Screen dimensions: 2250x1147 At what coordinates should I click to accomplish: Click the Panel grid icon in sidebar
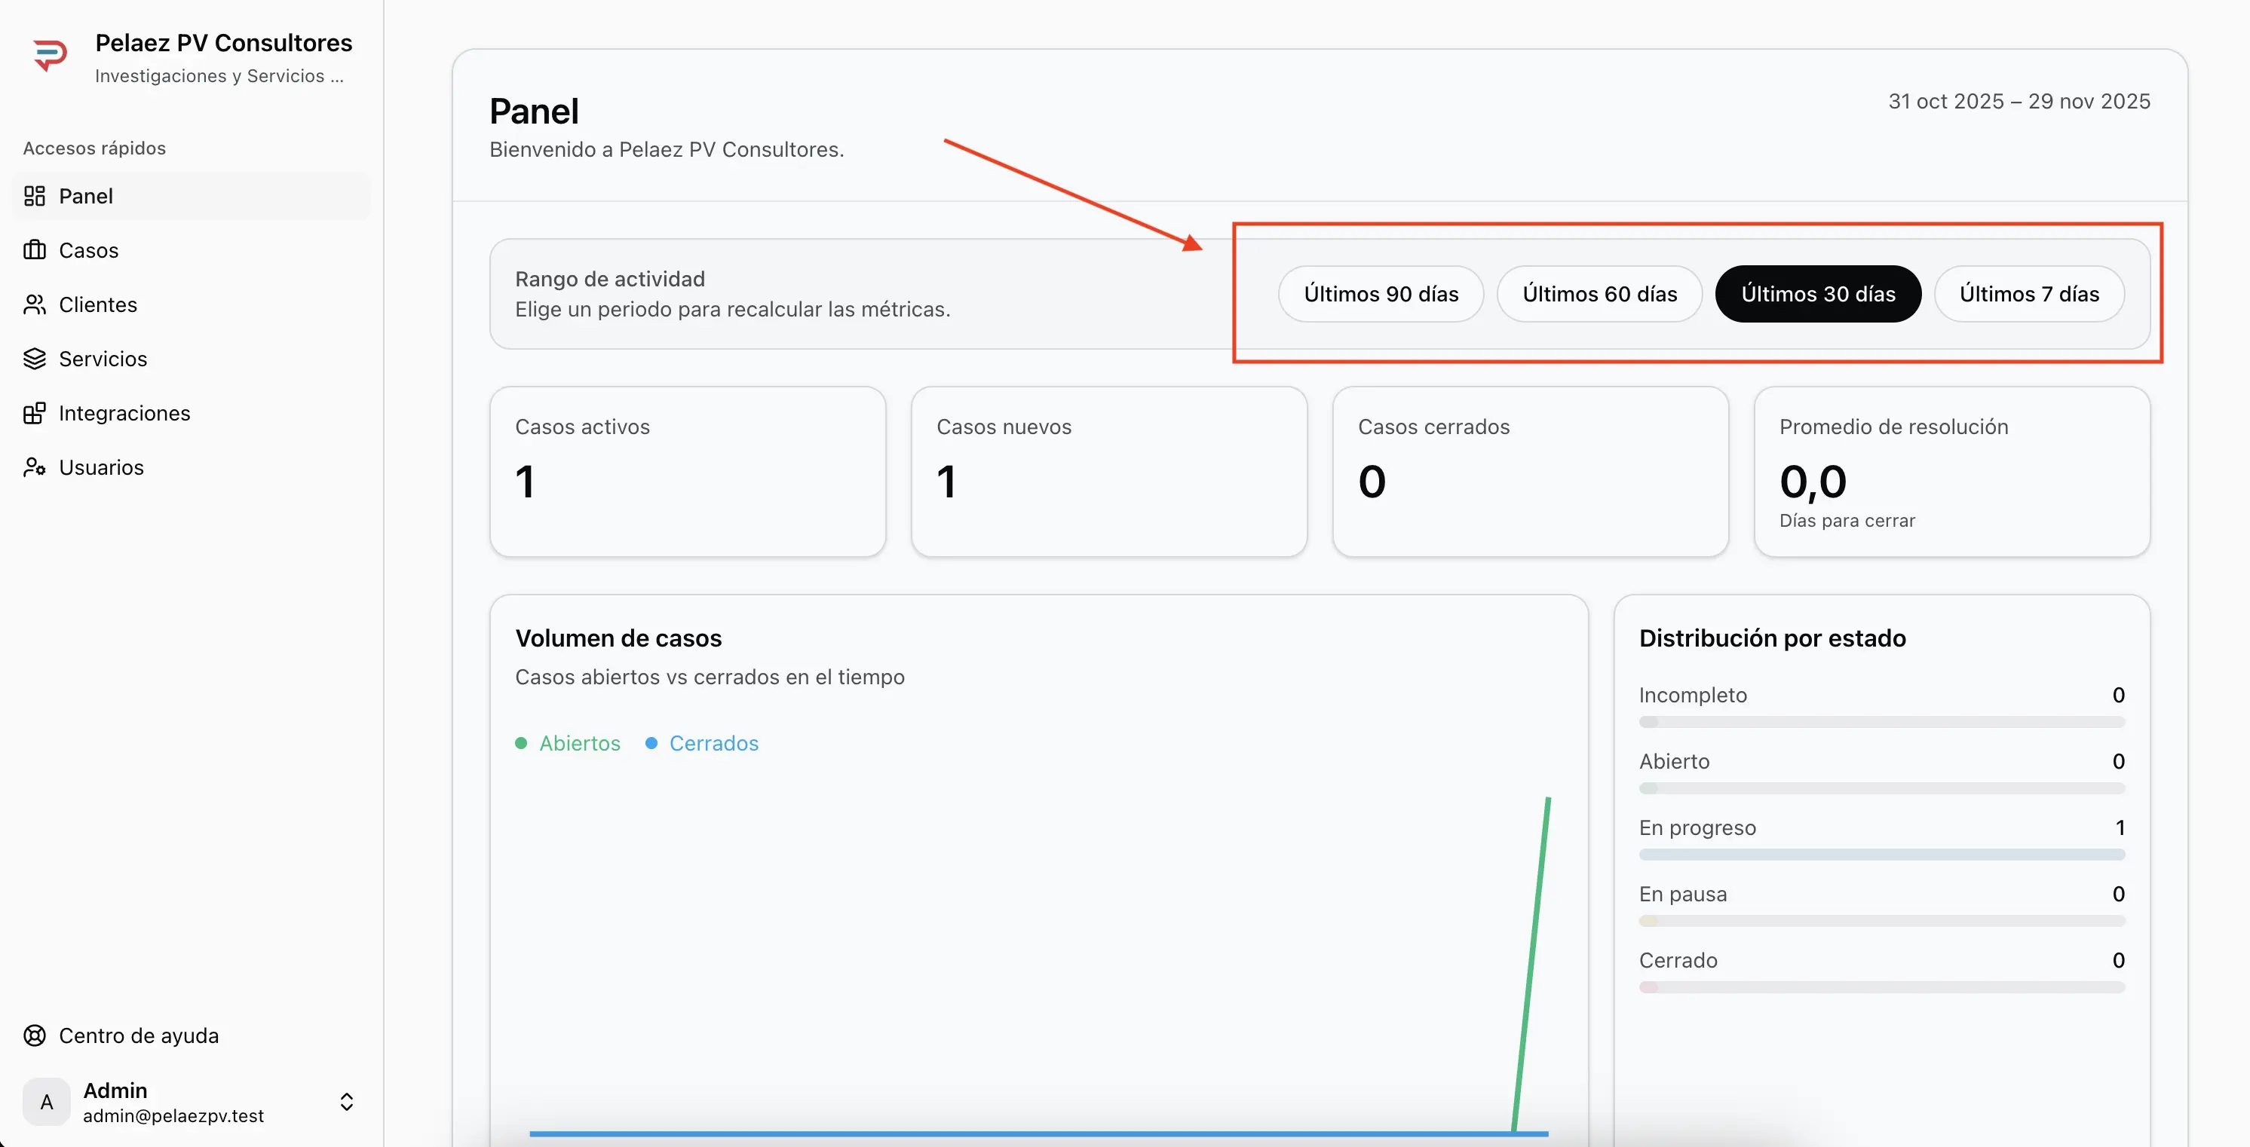[x=34, y=197]
